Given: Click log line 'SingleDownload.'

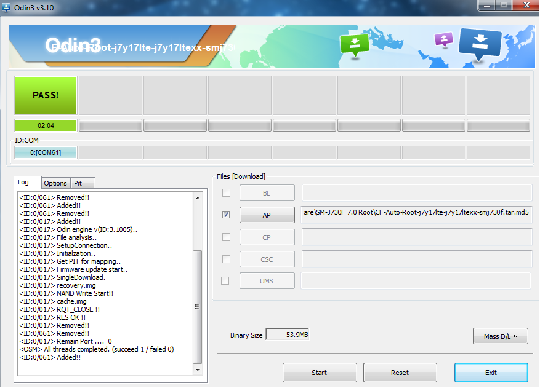Looking at the screenshot, I should (x=63, y=277).
